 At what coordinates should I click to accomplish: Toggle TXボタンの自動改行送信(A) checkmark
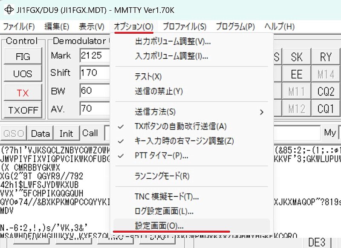pos(191,126)
